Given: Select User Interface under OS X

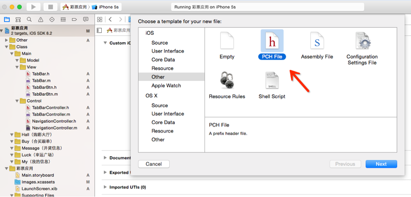Looking at the screenshot, I should coord(168,114).
